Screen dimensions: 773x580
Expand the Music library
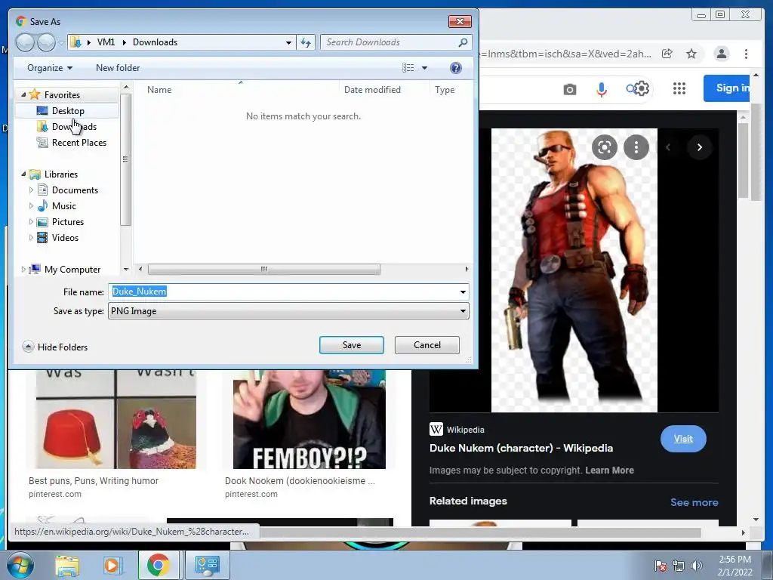click(x=31, y=205)
